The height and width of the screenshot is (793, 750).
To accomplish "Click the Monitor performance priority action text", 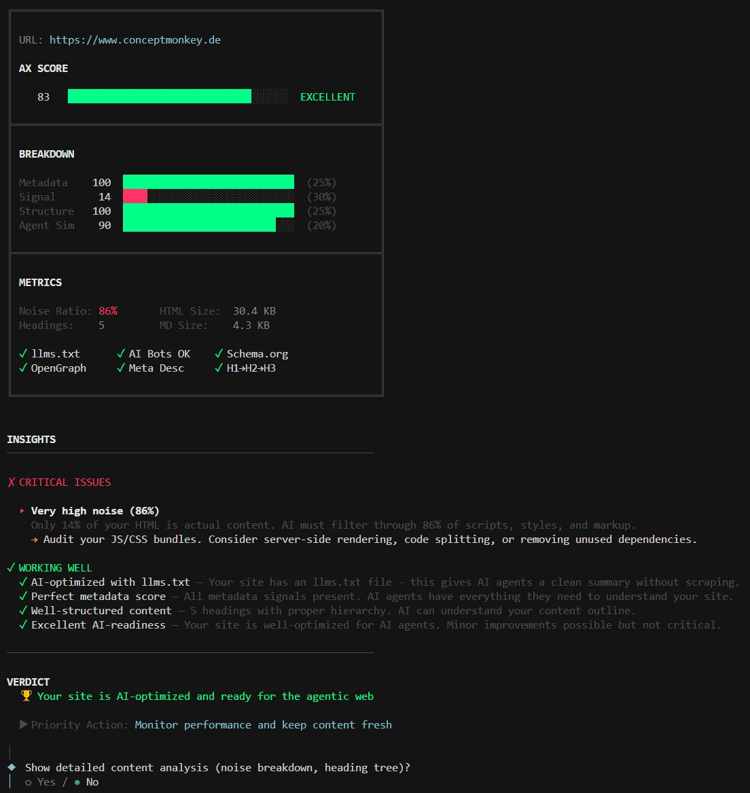I will point(262,724).
